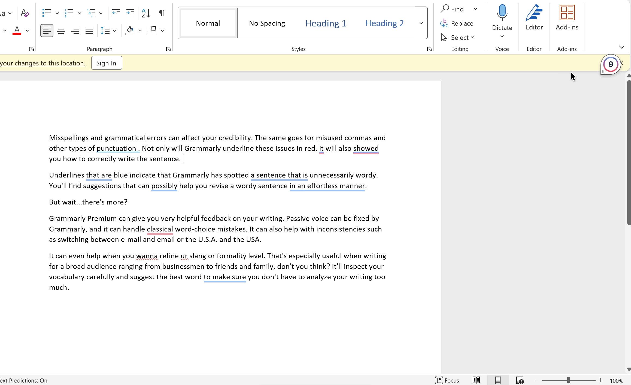This screenshot has width=631, height=385.
Task: Open Replace dialog
Action: point(457,23)
